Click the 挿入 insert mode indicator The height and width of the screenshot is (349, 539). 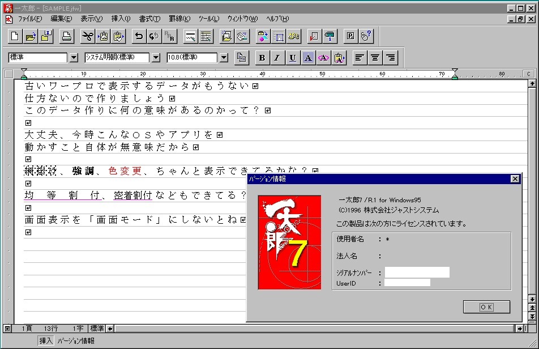(46, 341)
